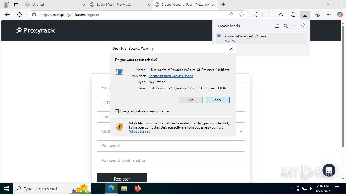This screenshot has height=194, width=346.
Task: Click the Register button
Action: 122,178
